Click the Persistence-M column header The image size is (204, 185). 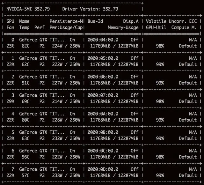pos(66,21)
